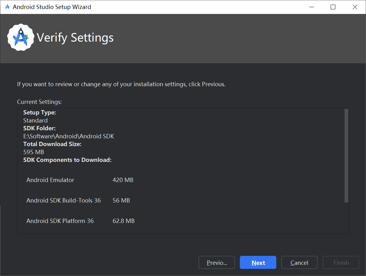Viewport: 366px width, 276px height.
Task: Close the Android Studio Setup Wizard
Action: (355, 7)
